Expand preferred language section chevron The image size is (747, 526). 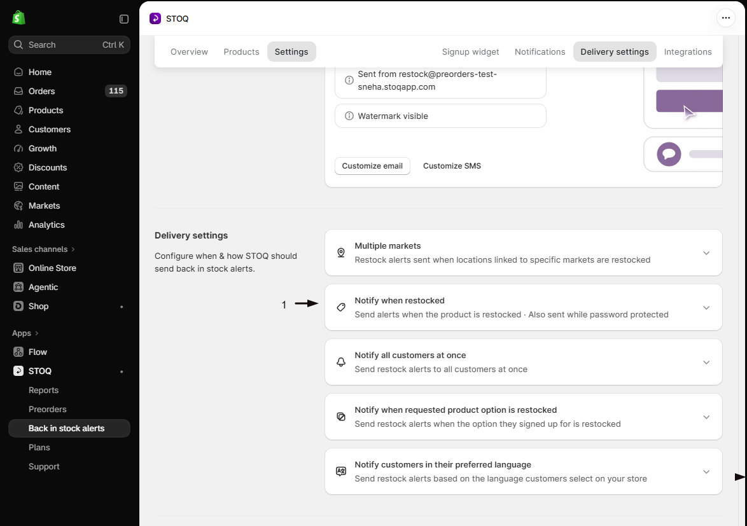[x=706, y=472]
